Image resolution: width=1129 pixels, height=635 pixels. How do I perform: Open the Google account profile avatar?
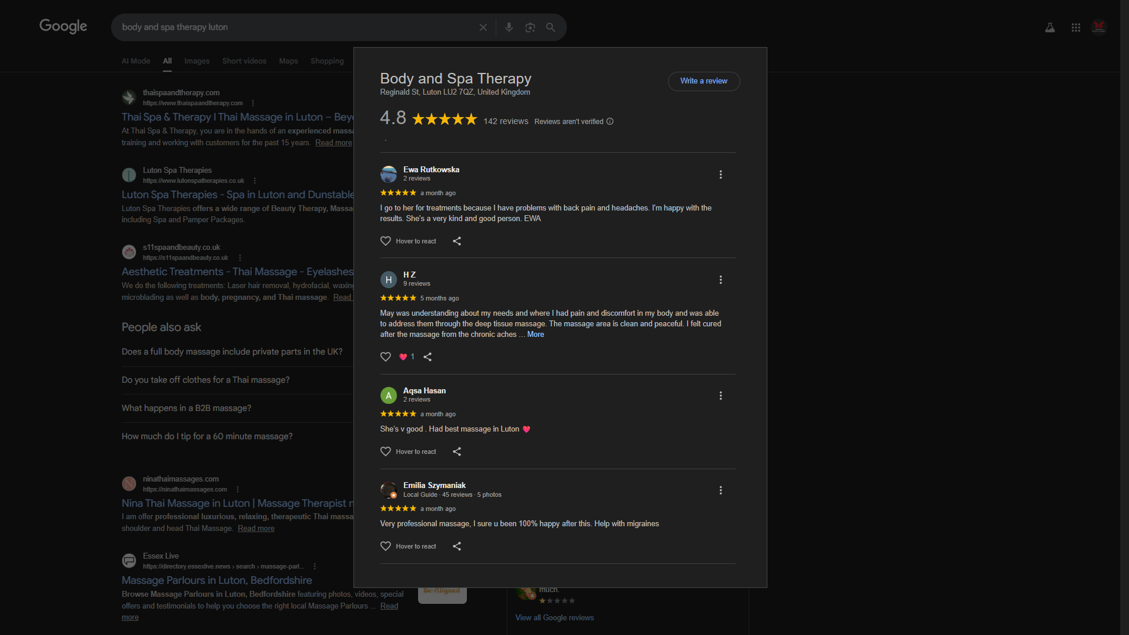coord(1099,27)
